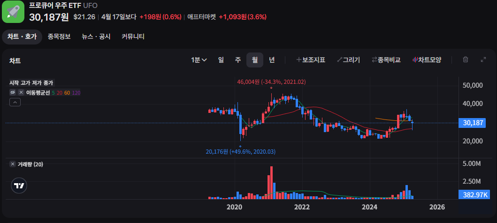The image size is (497, 223).
Task: Open the 종목정보 tab
Action: click(x=59, y=37)
